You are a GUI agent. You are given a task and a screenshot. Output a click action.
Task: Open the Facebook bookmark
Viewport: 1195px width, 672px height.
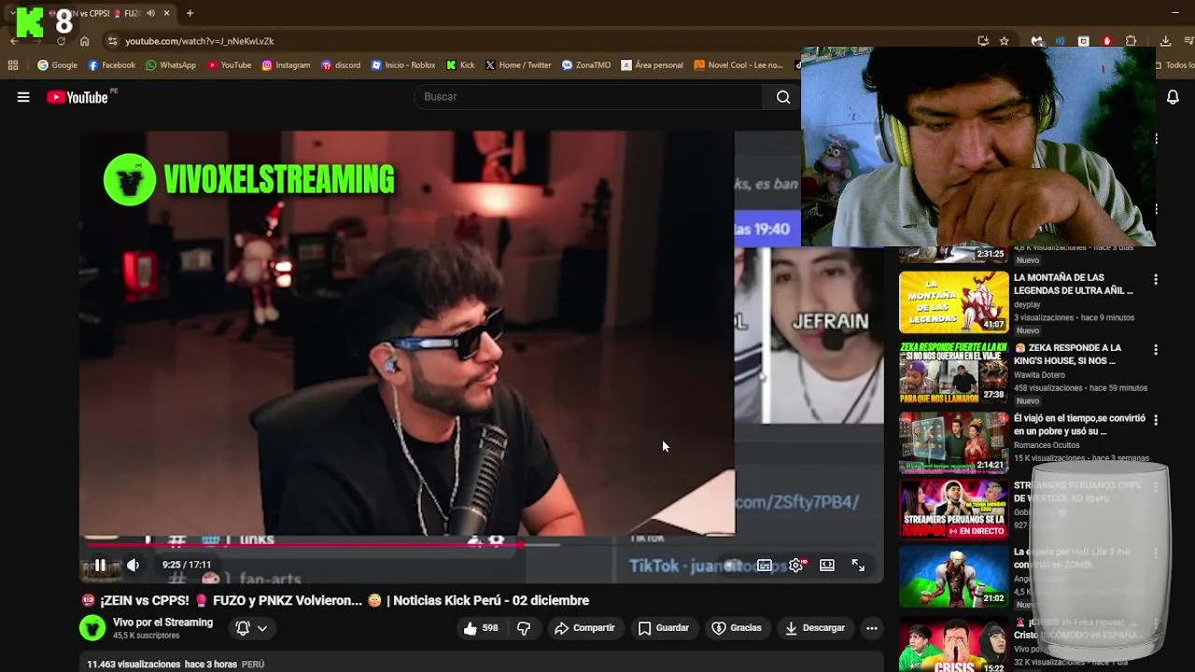click(x=111, y=65)
